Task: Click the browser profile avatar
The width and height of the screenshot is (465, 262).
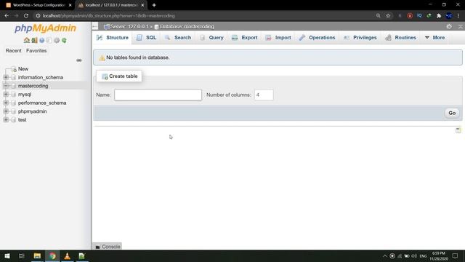Action: pyautogui.click(x=449, y=16)
